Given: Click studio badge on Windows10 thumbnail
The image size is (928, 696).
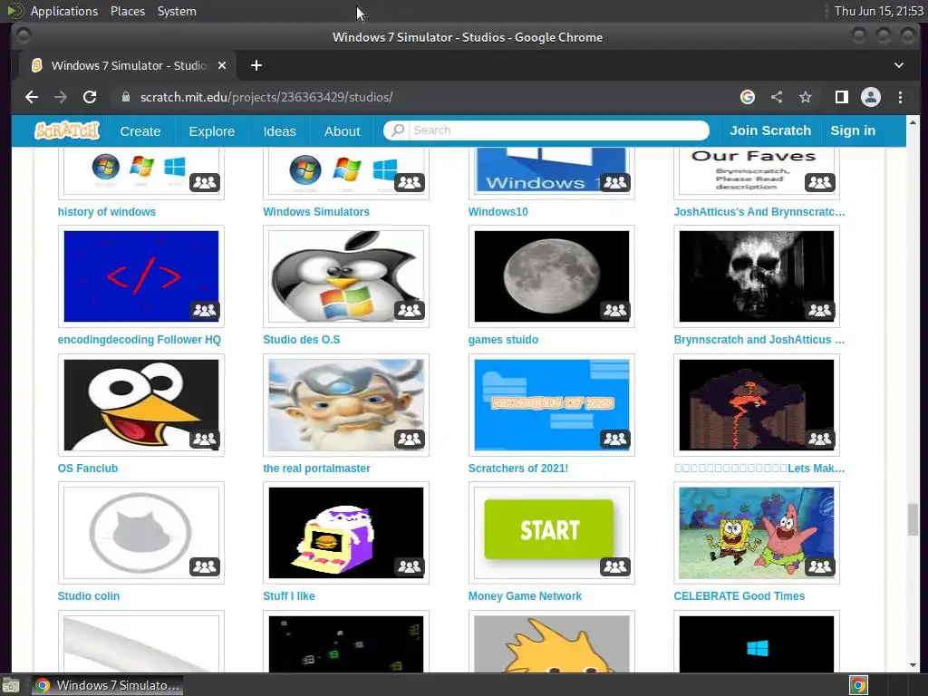Looking at the screenshot, I should pos(615,182).
